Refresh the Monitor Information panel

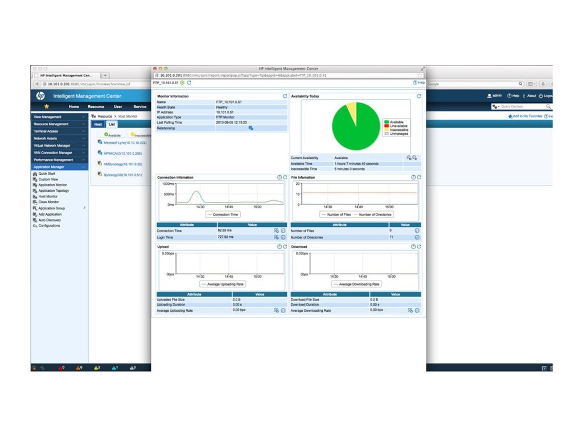pyautogui.click(x=284, y=96)
